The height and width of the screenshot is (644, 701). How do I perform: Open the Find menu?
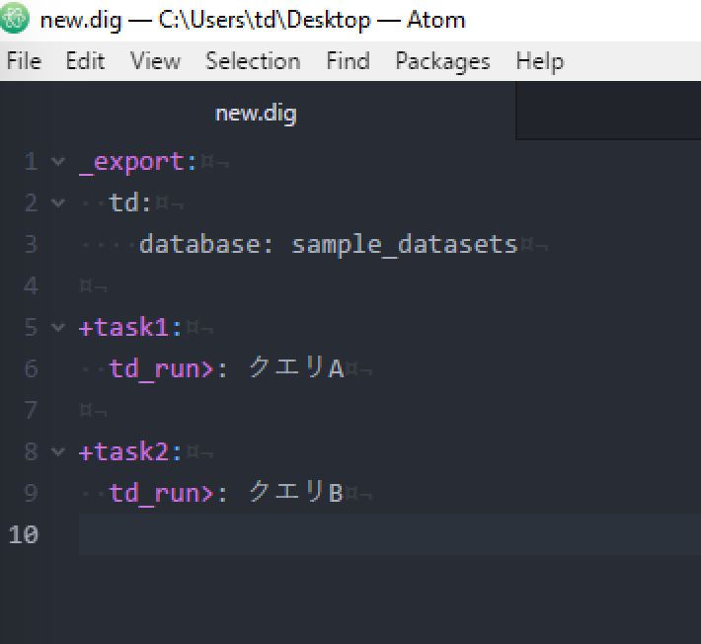click(x=348, y=61)
